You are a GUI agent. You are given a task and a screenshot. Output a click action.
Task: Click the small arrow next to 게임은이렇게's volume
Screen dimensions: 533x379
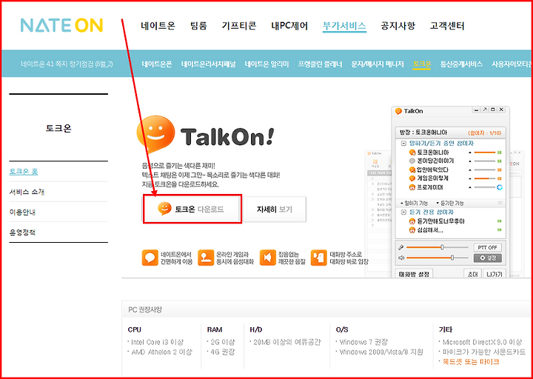tap(470, 178)
